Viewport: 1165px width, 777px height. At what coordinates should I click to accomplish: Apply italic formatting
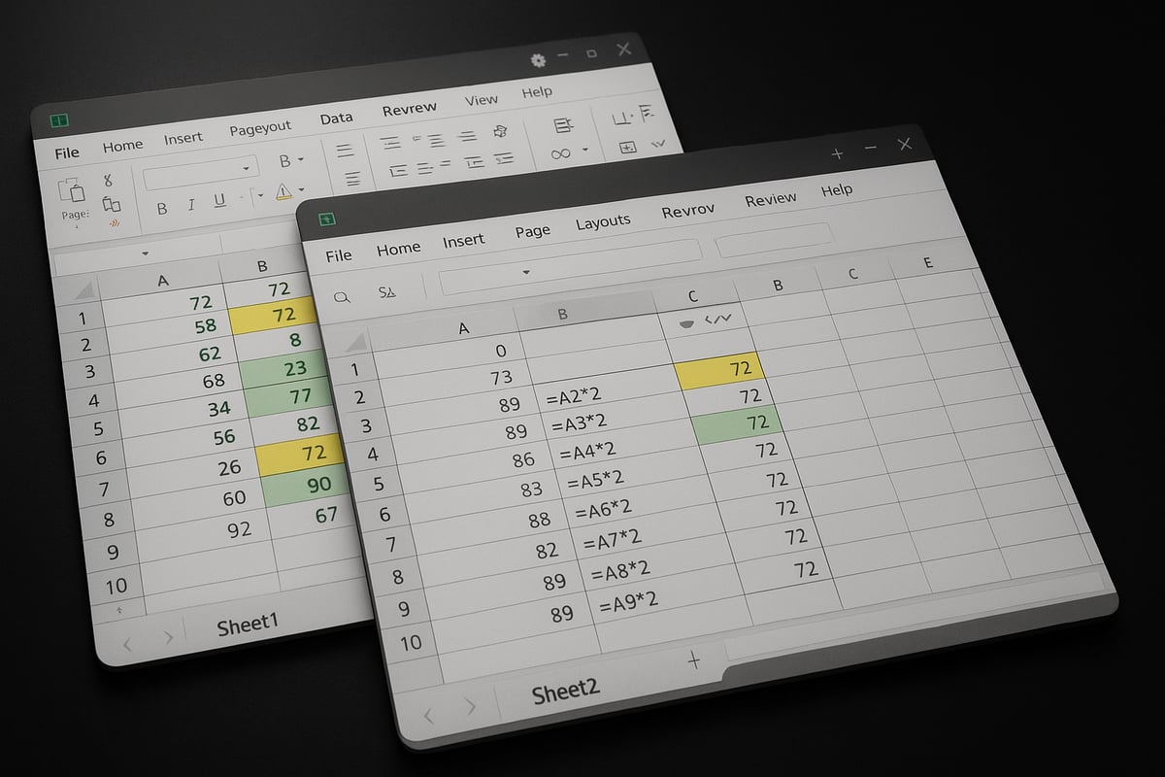[191, 203]
